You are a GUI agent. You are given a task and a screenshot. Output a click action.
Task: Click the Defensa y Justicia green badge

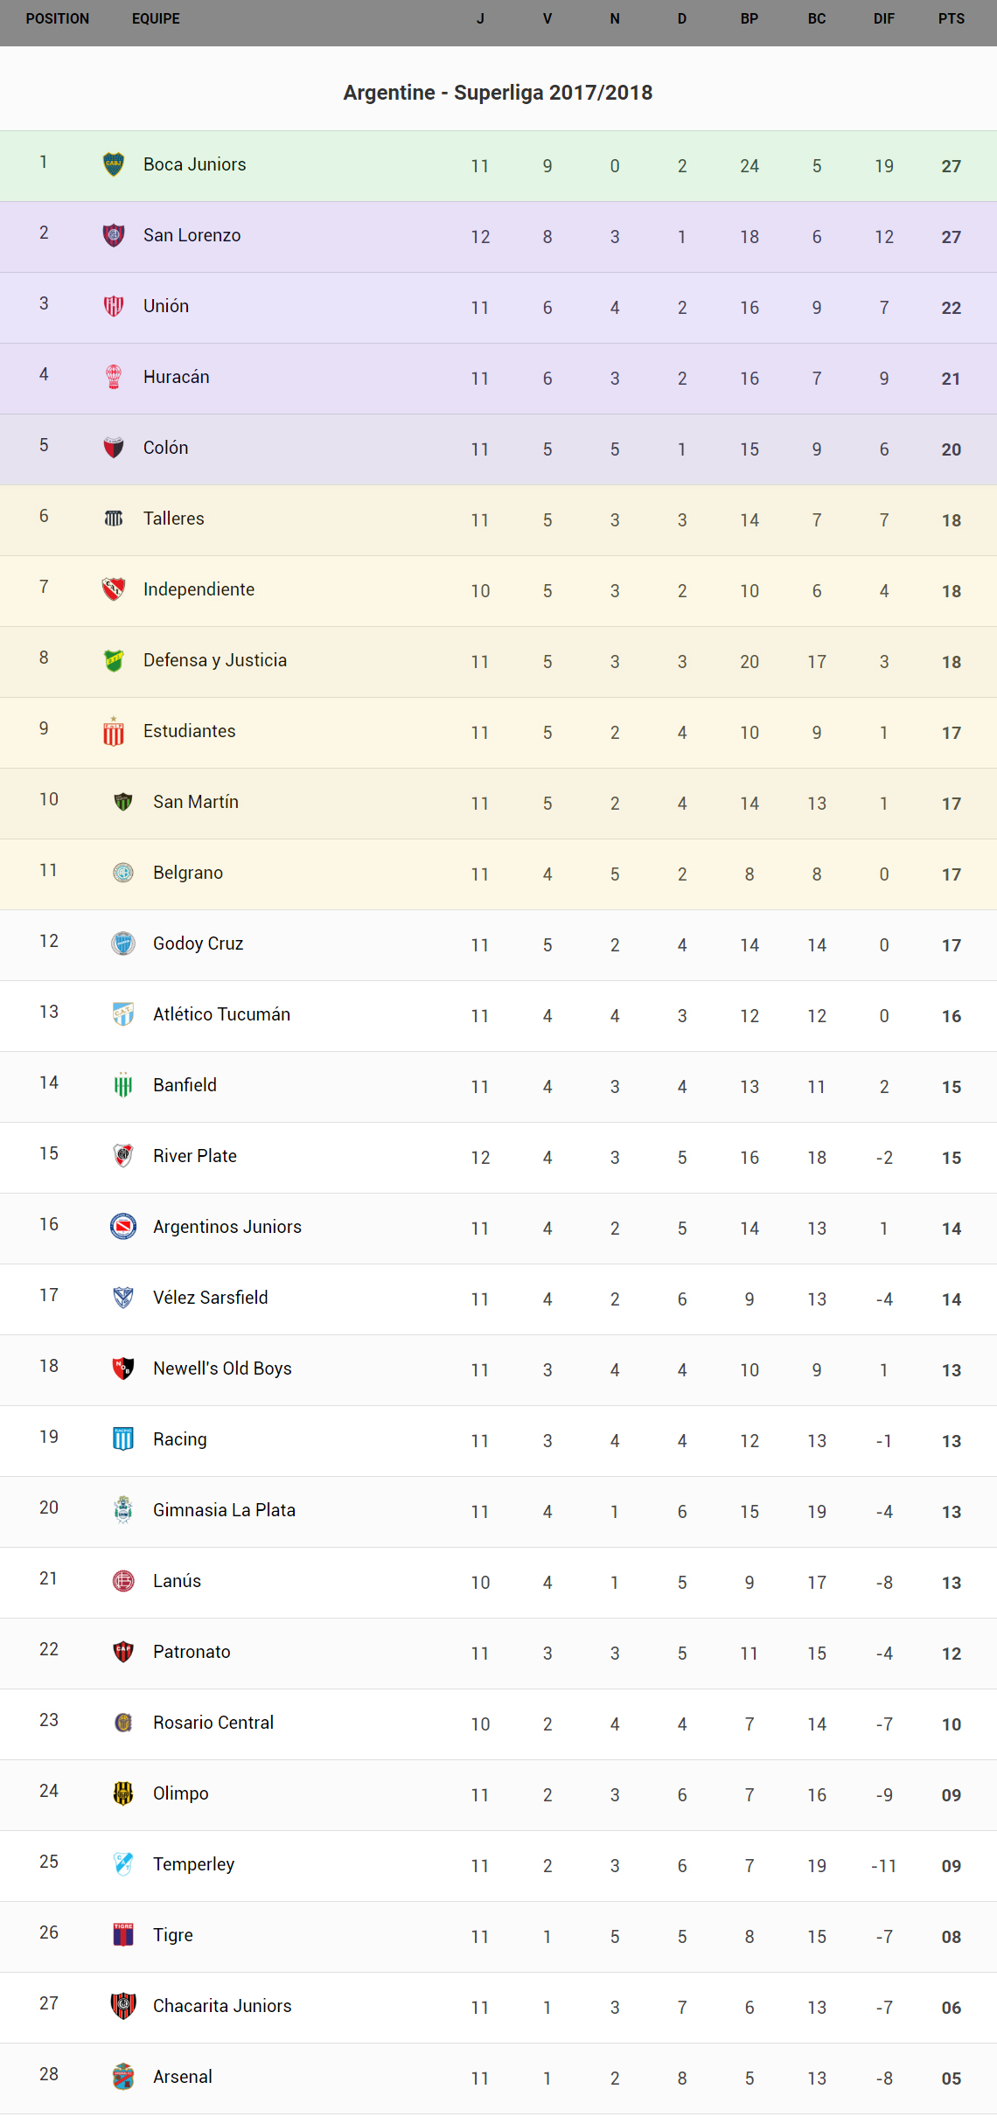click(x=114, y=660)
